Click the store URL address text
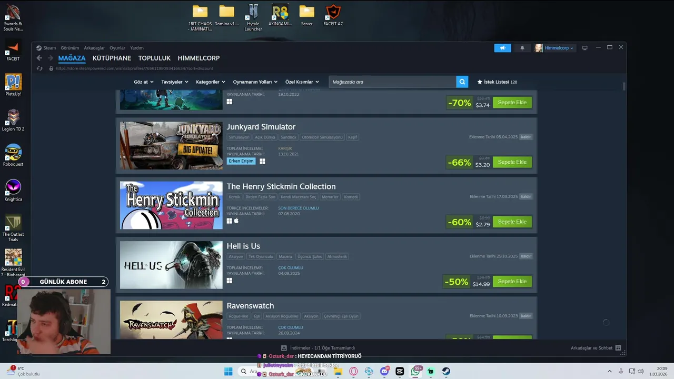 click(134, 68)
